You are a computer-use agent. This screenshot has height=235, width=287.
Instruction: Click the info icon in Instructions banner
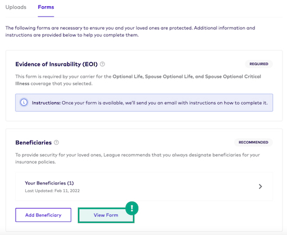point(24,102)
